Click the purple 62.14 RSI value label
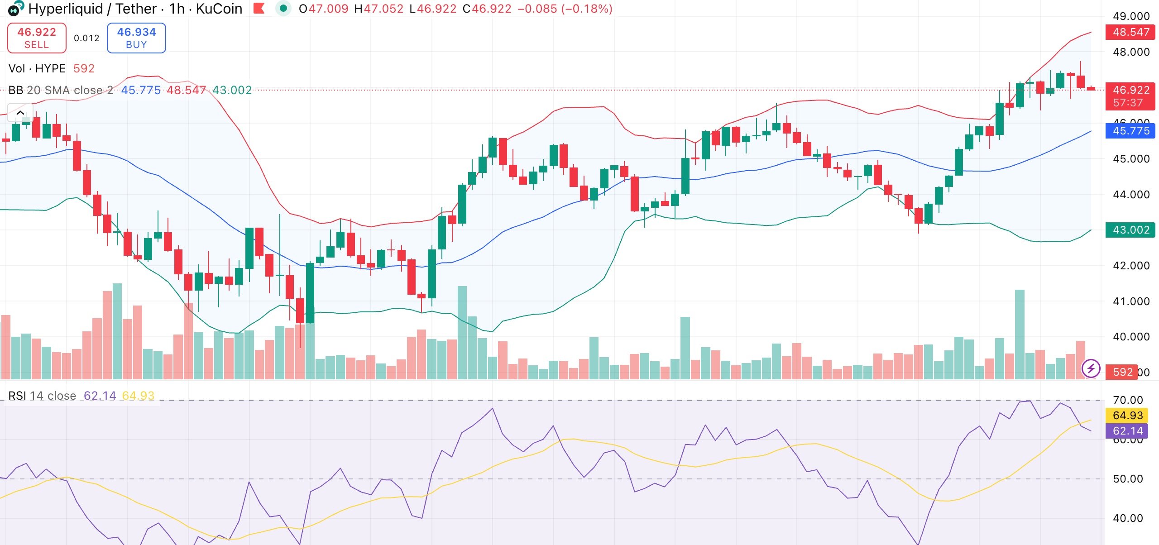1159x545 pixels. click(1129, 431)
